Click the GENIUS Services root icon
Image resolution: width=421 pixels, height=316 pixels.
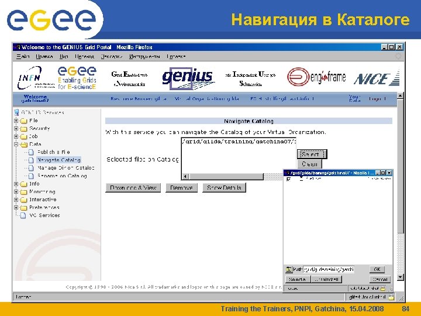point(16,112)
